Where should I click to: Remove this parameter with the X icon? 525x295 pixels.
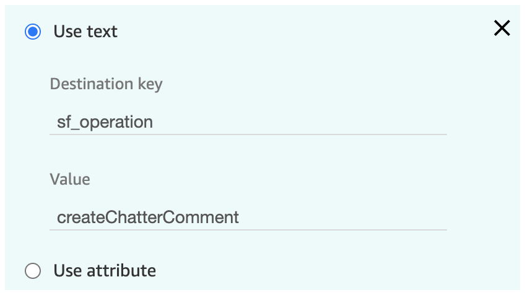[x=502, y=28]
